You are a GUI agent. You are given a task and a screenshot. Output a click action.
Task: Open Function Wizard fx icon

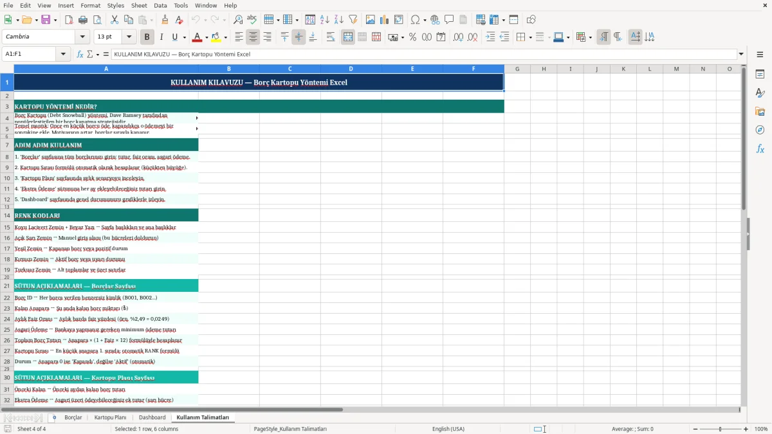click(x=80, y=54)
